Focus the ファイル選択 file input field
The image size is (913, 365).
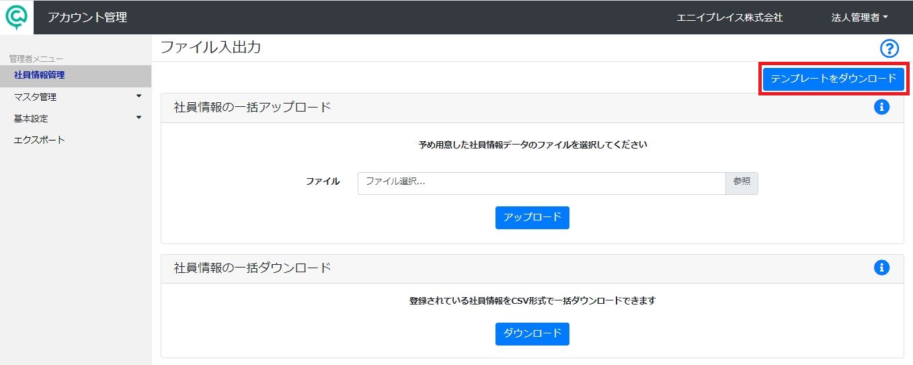(x=542, y=183)
